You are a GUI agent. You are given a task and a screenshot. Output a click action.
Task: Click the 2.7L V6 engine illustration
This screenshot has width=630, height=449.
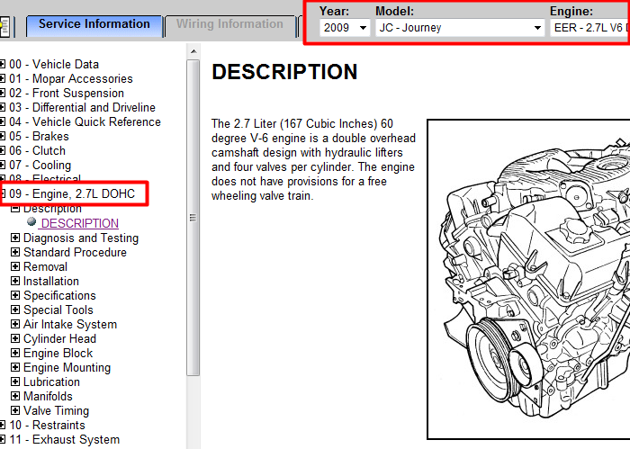coord(529,280)
